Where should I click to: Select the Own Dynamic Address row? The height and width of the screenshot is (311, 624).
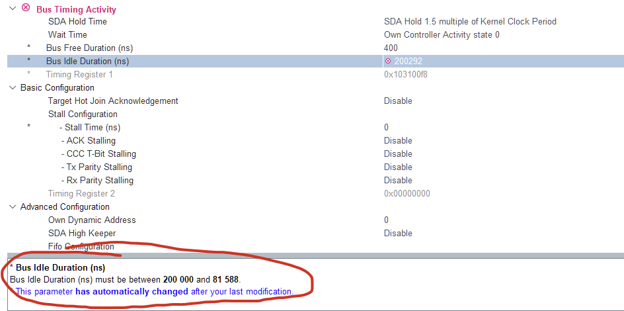coord(92,220)
